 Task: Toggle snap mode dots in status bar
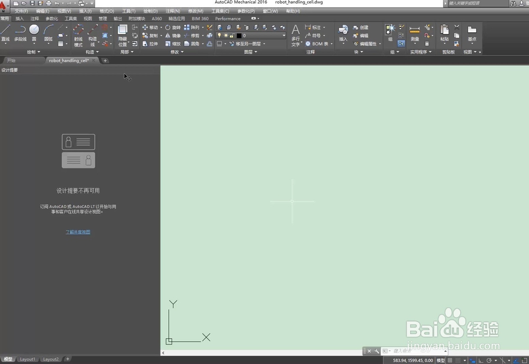[x=458, y=360]
